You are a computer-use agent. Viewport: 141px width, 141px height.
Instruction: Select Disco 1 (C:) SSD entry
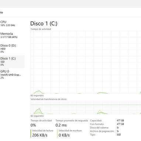[12, 62]
